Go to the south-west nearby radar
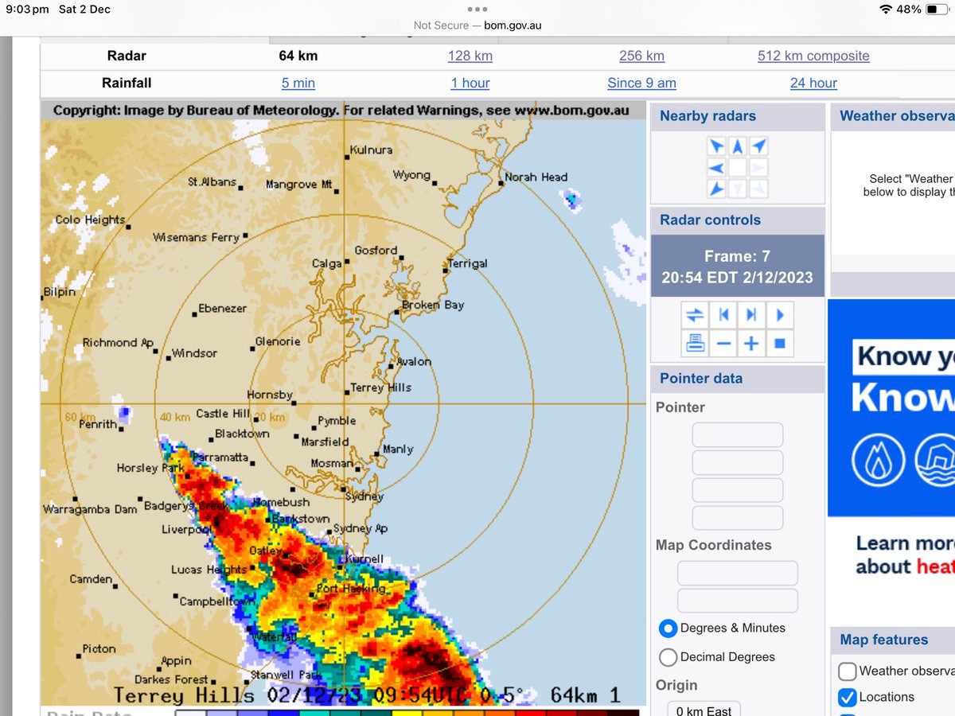 pos(716,189)
